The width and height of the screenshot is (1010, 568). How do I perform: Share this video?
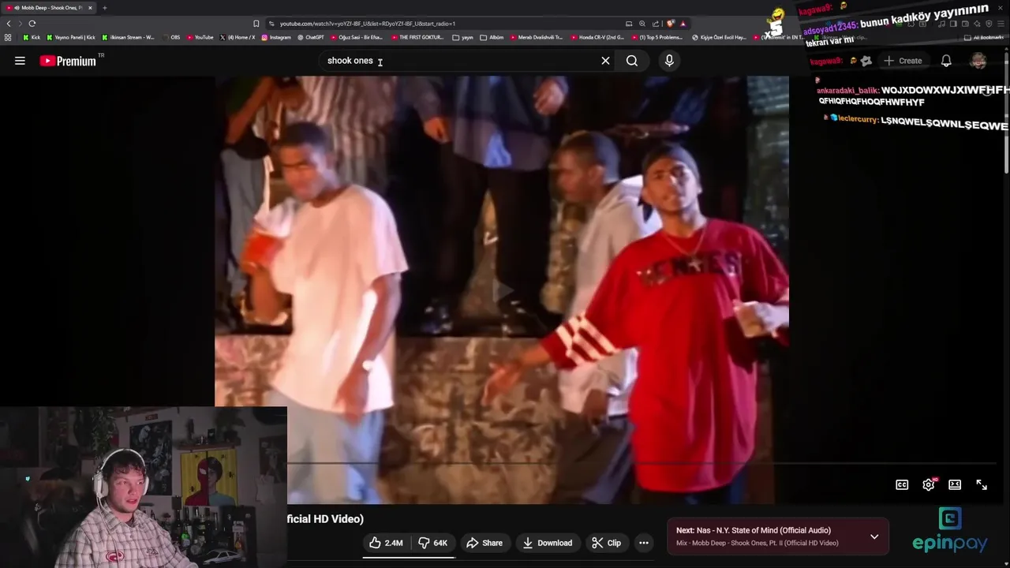tap(484, 543)
